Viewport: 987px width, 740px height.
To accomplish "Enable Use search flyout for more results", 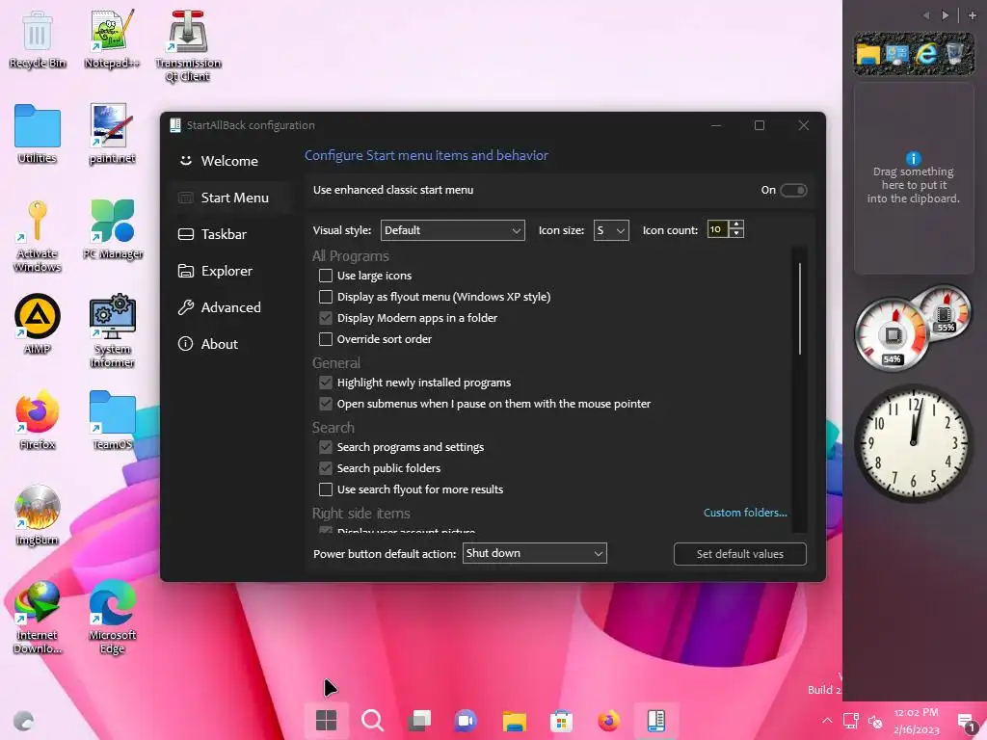I will point(326,489).
